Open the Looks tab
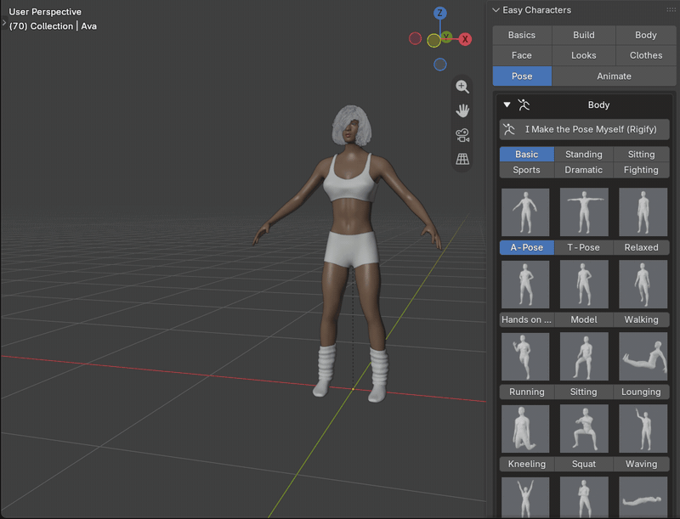The width and height of the screenshot is (680, 519). 584,55
